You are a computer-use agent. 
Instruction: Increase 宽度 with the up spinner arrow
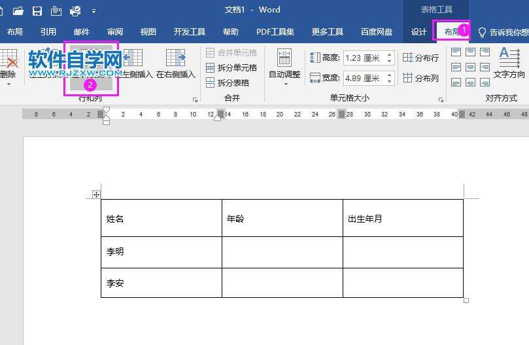tap(389, 75)
